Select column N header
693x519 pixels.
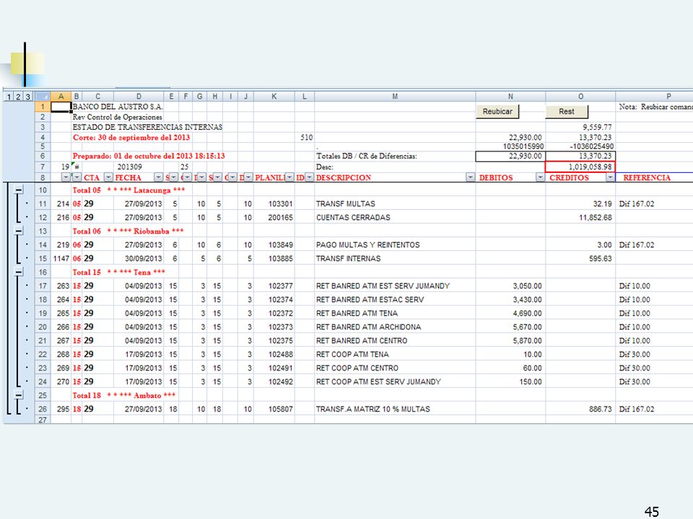pos(510,96)
